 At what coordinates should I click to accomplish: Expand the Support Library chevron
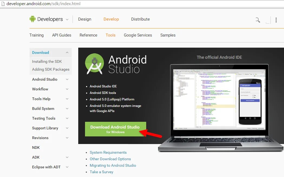point(67,128)
